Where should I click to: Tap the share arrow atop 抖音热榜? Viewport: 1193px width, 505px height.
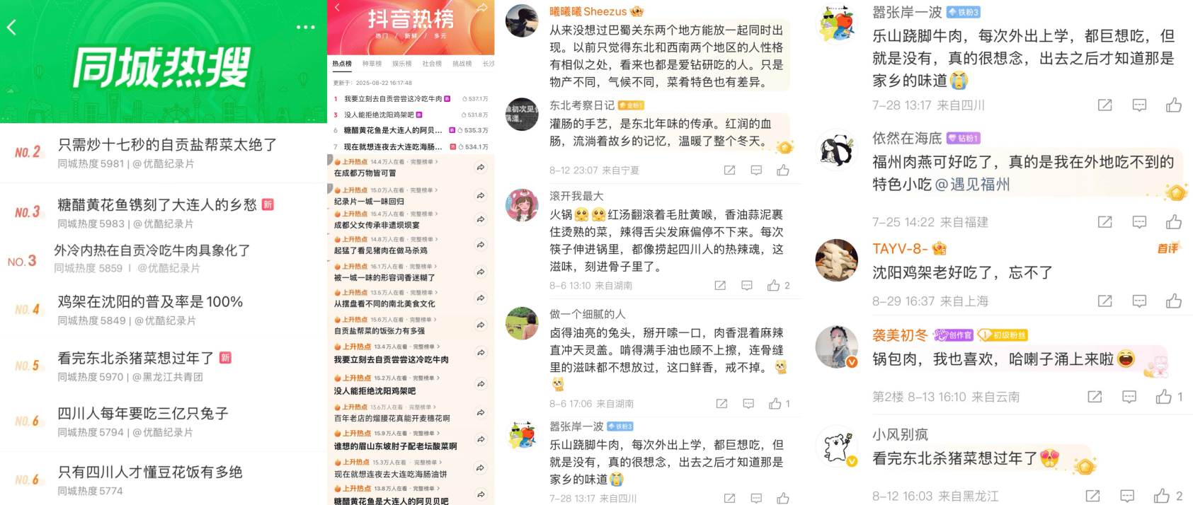pyautogui.click(x=482, y=8)
